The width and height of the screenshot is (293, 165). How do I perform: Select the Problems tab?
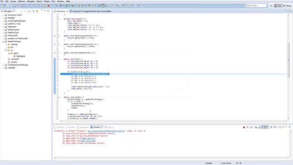pos(59,127)
